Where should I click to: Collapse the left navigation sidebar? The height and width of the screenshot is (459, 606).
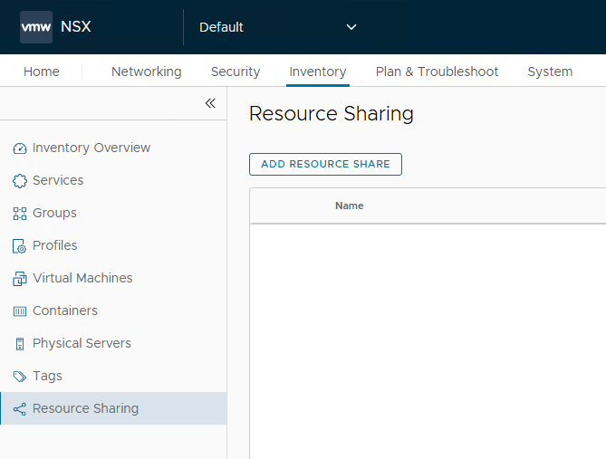[x=210, y=103]
